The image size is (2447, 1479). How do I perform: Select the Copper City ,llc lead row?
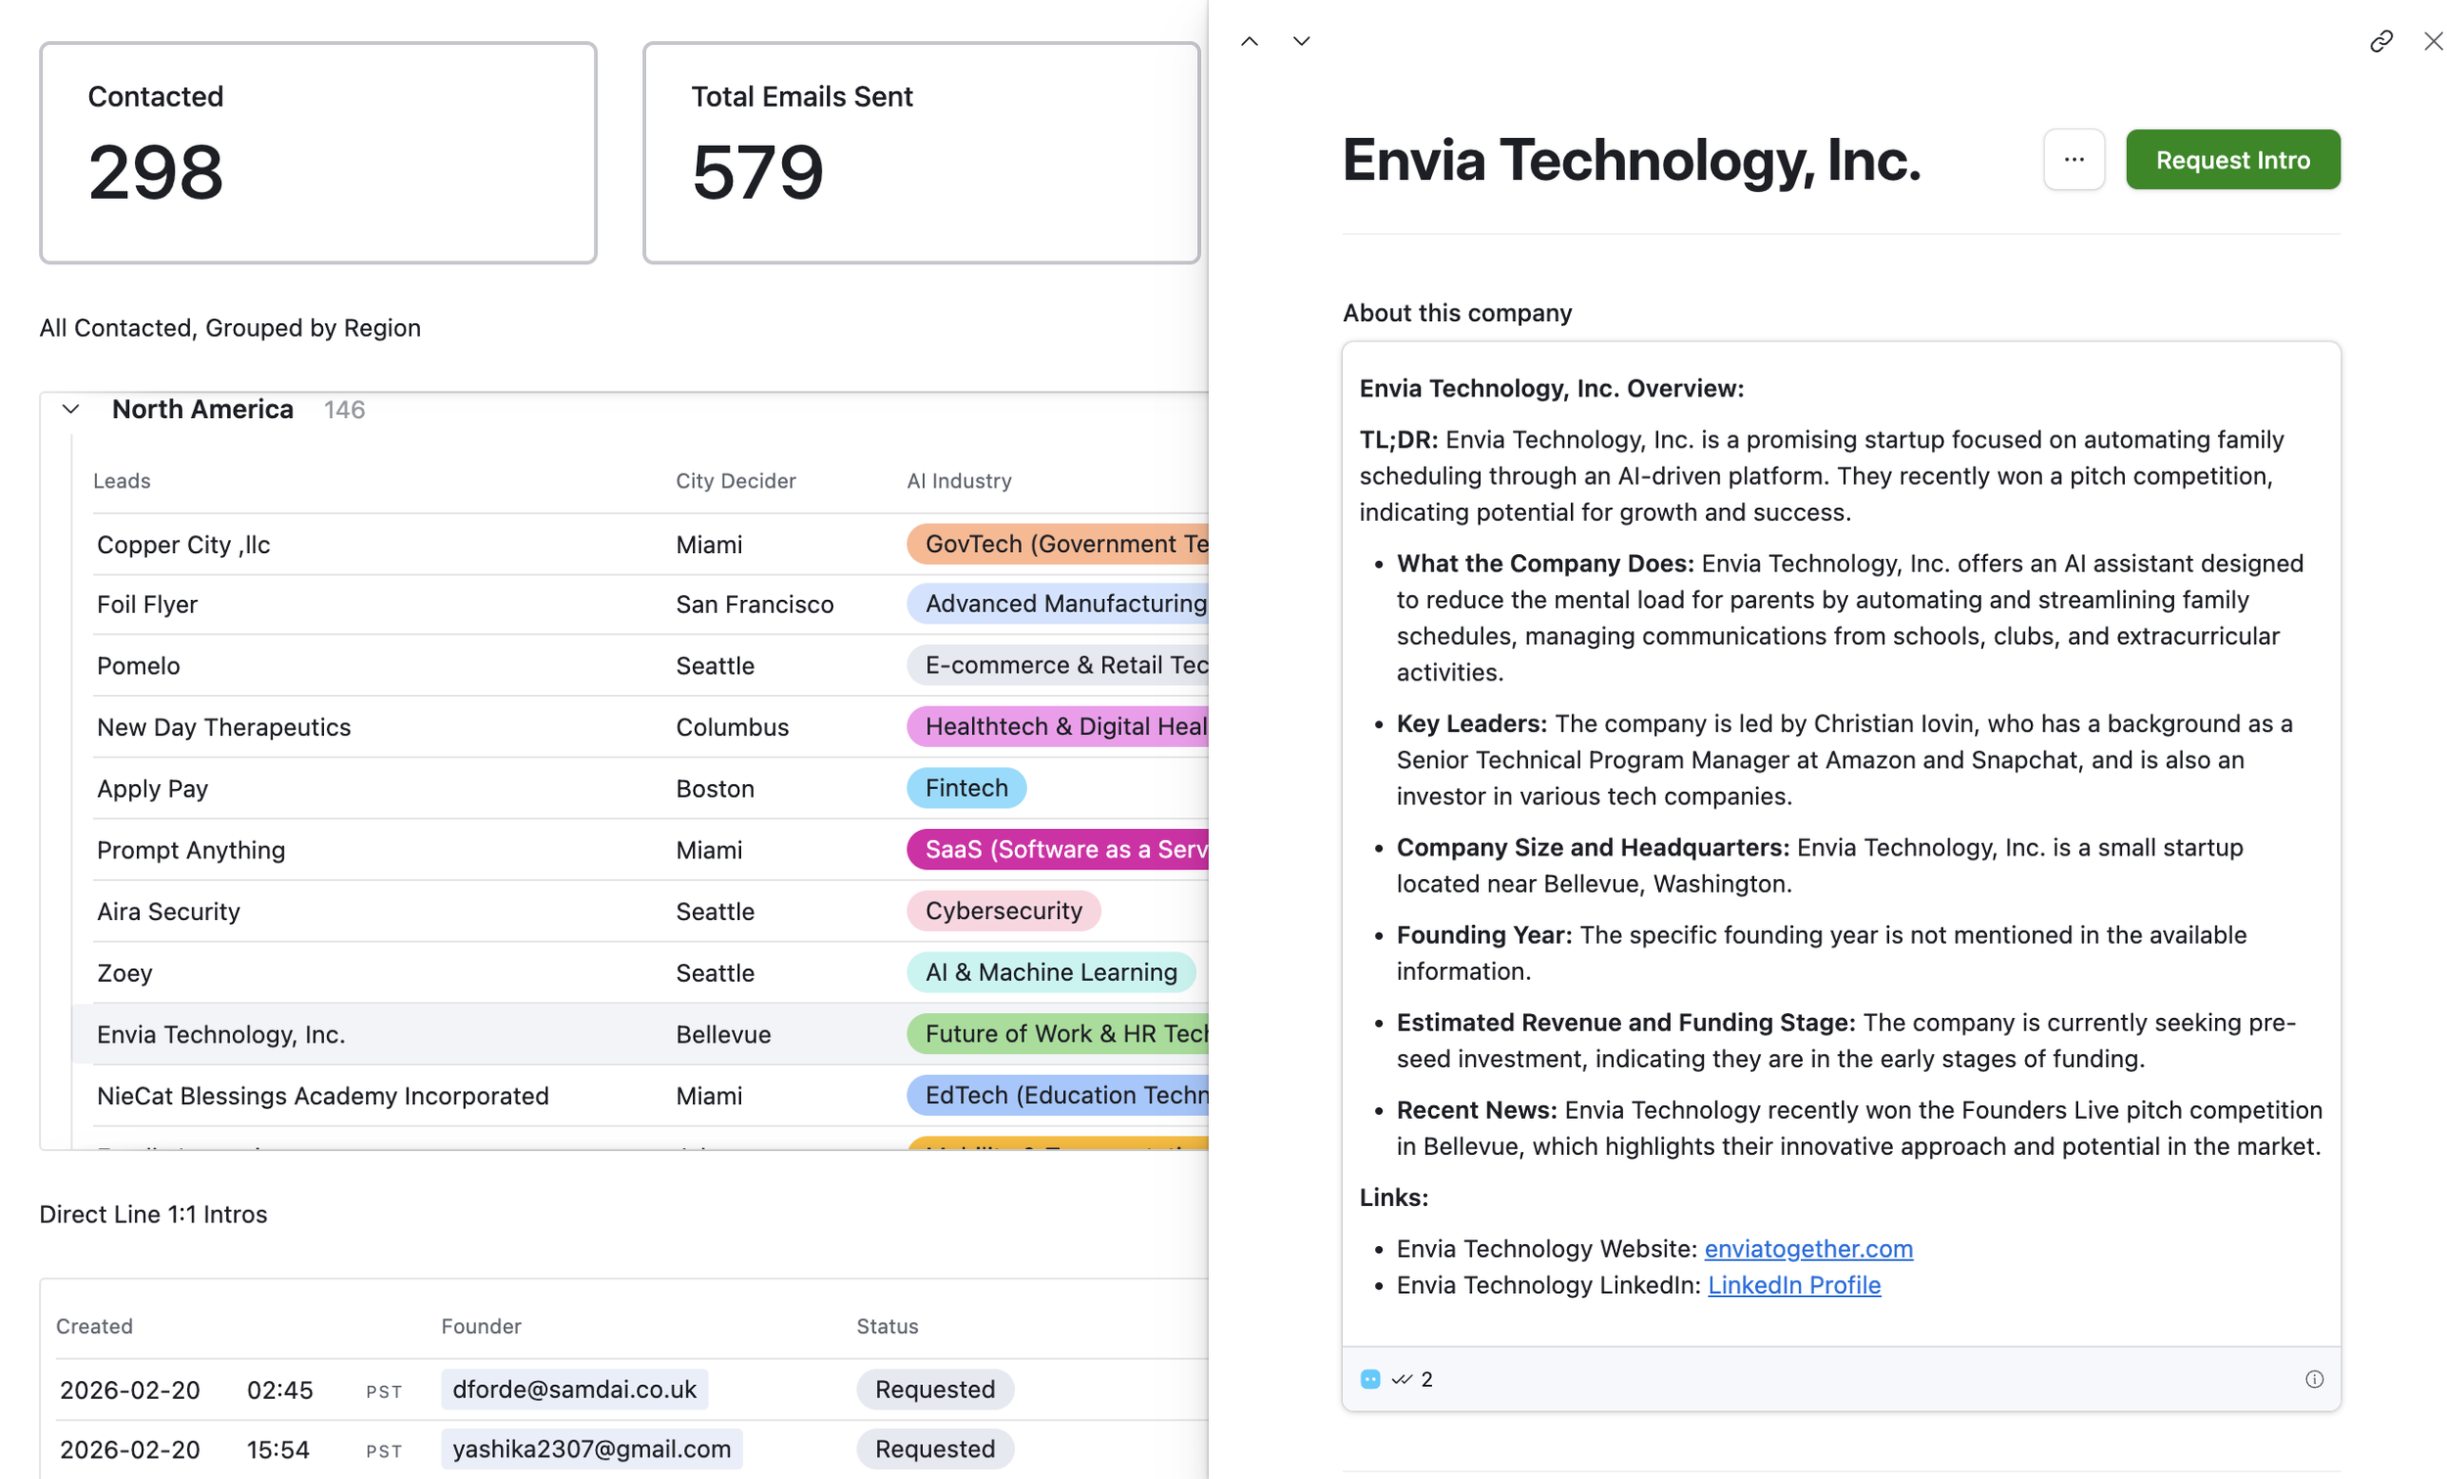651,544
